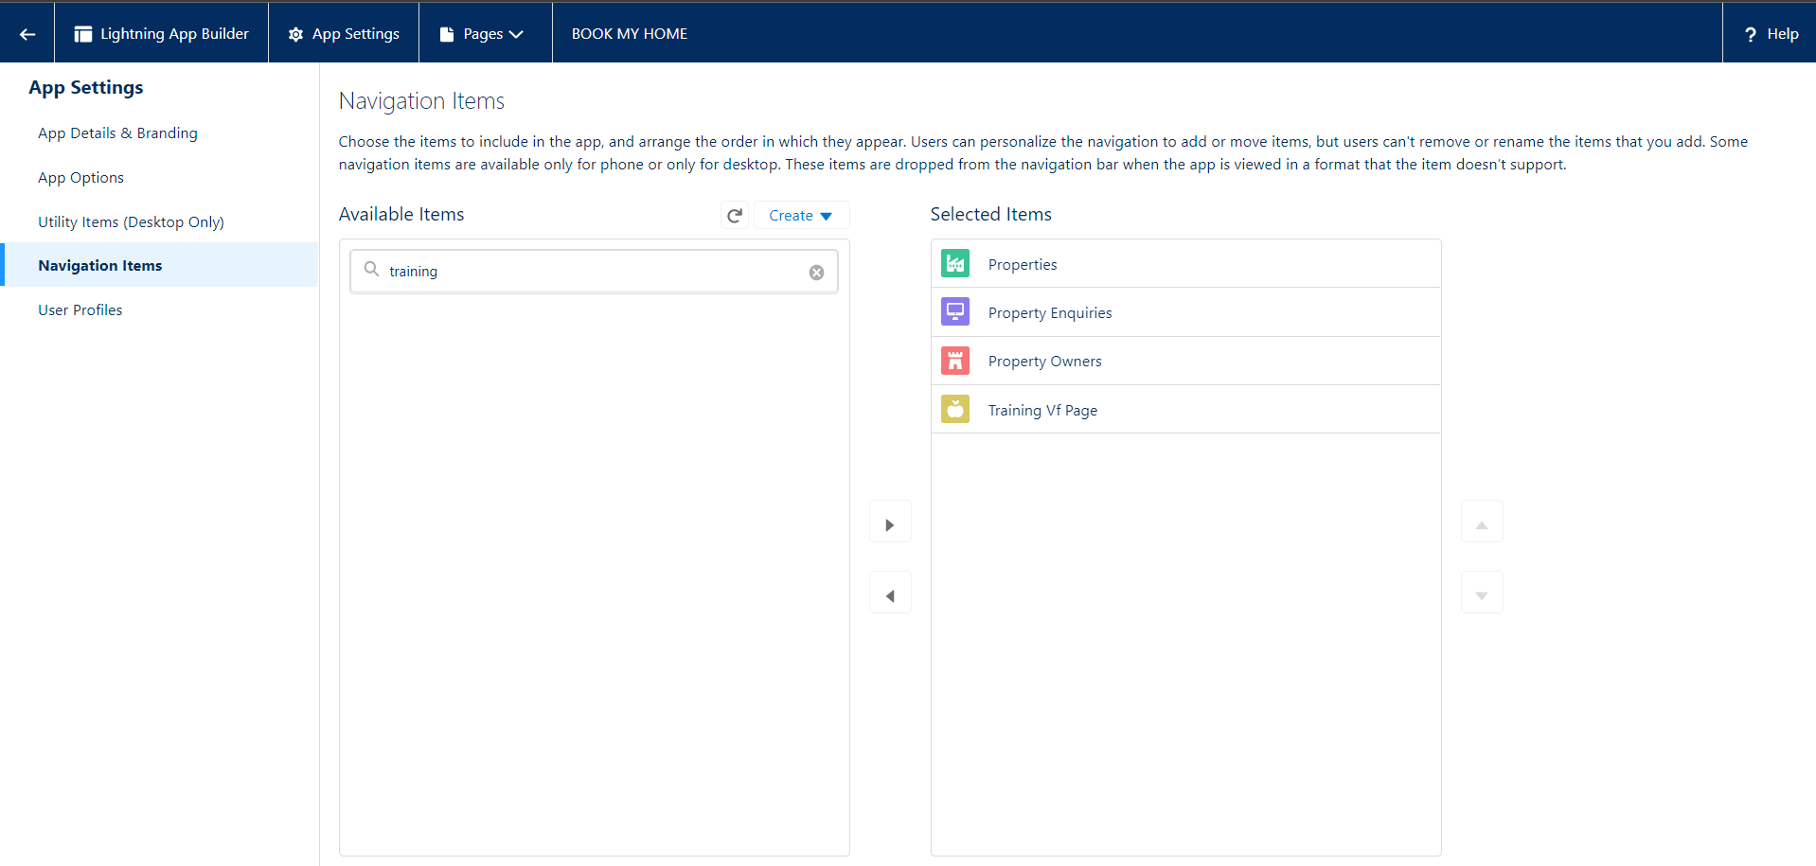This screenshot has width=1816, height=866.
Task: Go to App Details & Branding
Action: point(117,133)
